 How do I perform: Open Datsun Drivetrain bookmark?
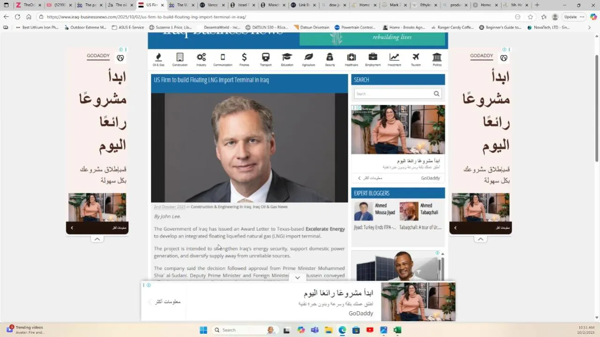pyautogui.click(x=312, y=28)
